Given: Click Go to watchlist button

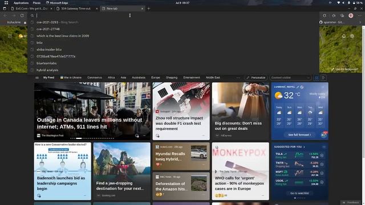Looking at the screenshot, I should (299, 194).
